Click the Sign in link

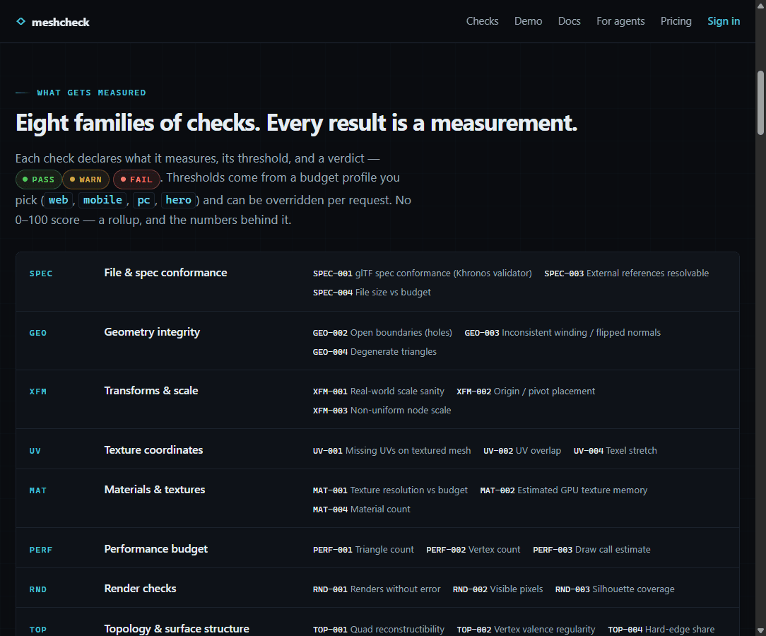[x=724, y=21]
